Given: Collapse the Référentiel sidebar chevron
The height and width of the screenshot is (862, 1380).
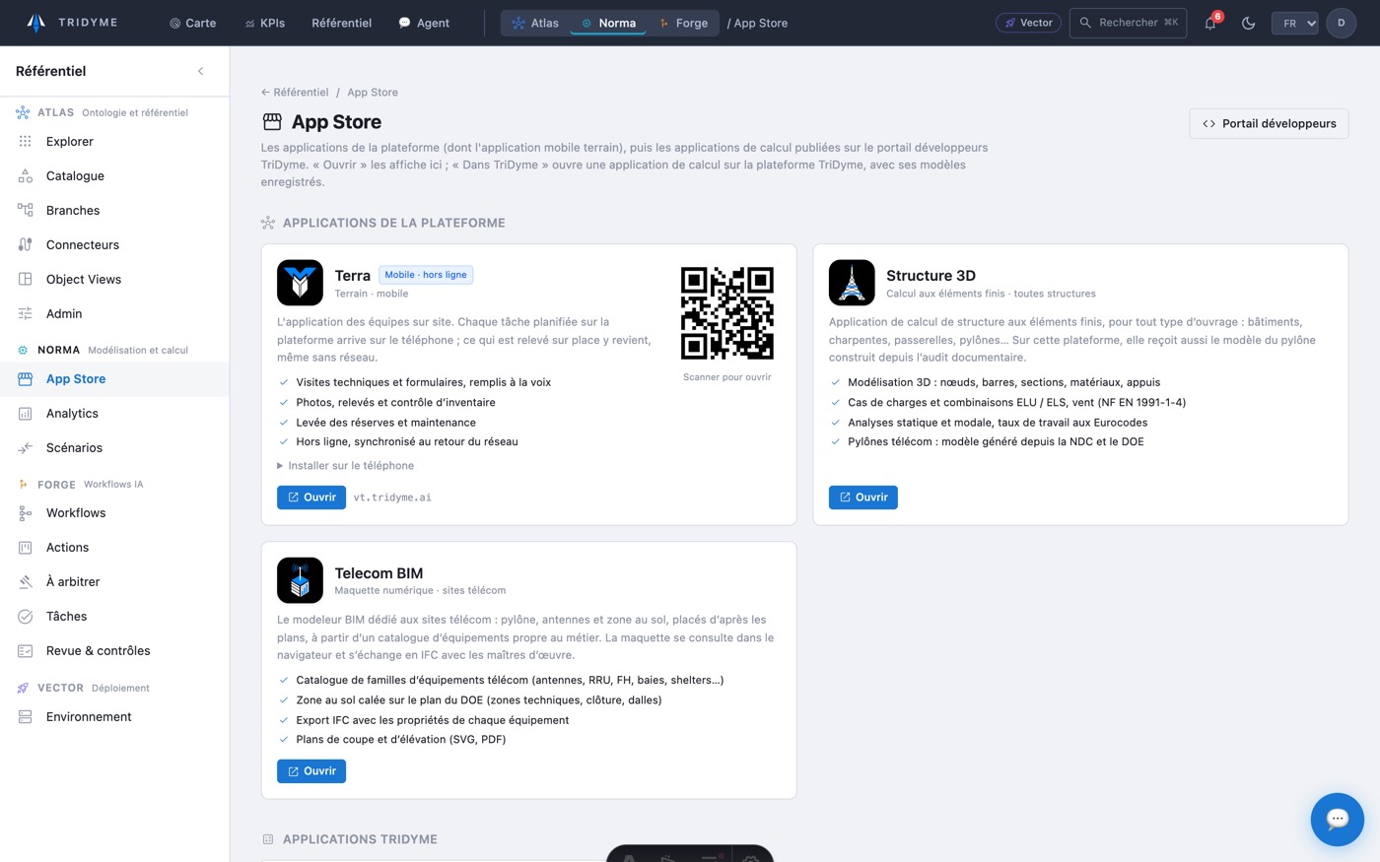Looking at the screenshot, I should click(x=201, y=71).
